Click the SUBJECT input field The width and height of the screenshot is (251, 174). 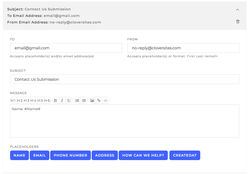click(x=124, y=79)
